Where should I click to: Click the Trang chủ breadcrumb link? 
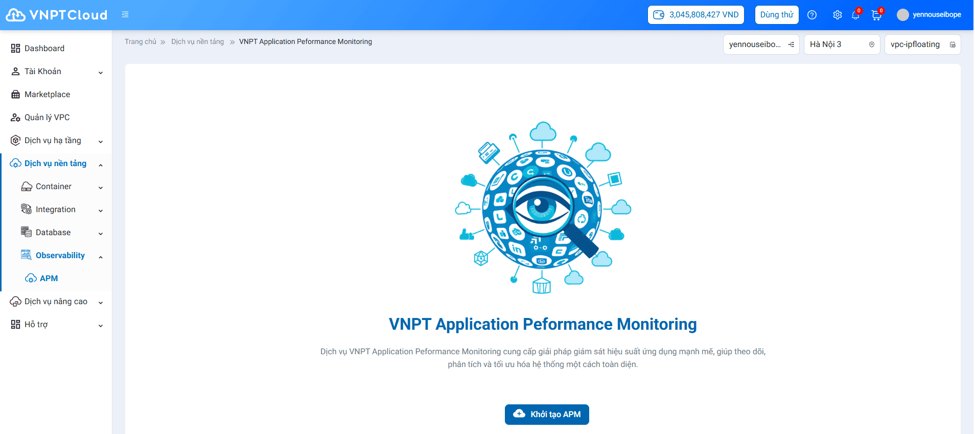click(141, 42)
